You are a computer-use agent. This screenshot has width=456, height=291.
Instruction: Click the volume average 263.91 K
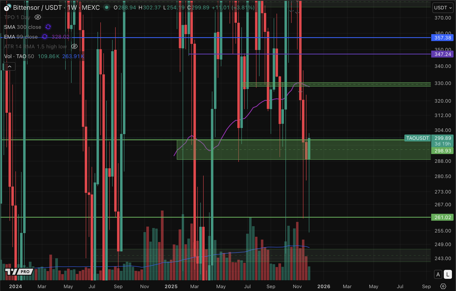[73, 56]
